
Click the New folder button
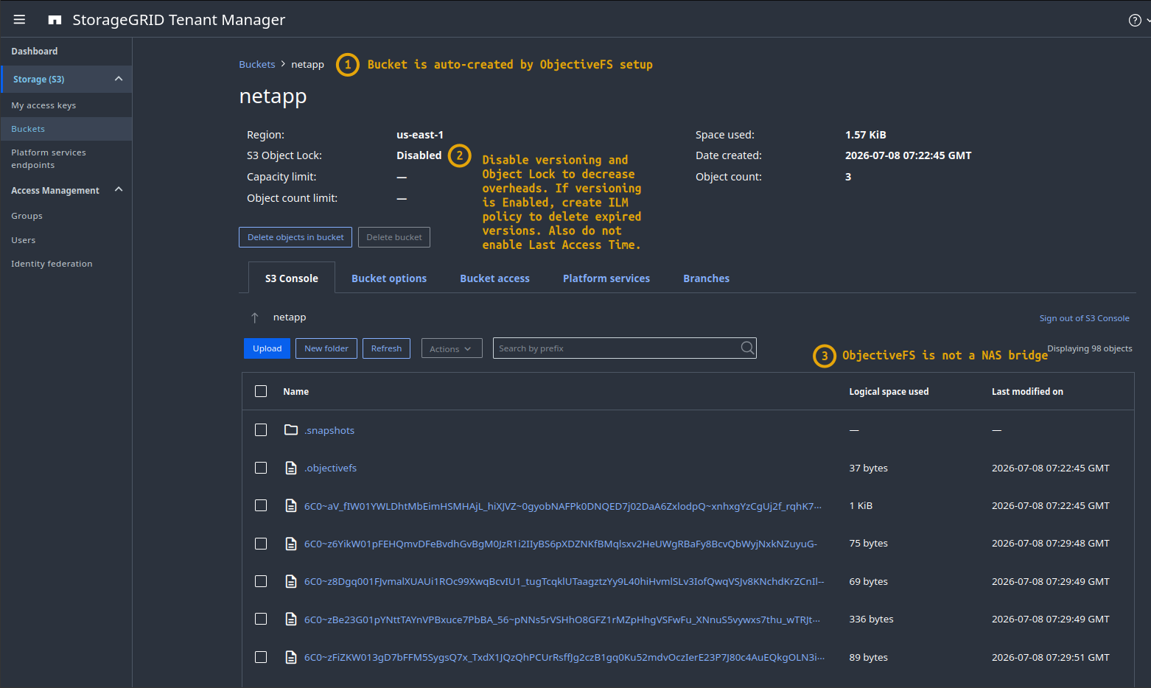[x=326, y=348]
